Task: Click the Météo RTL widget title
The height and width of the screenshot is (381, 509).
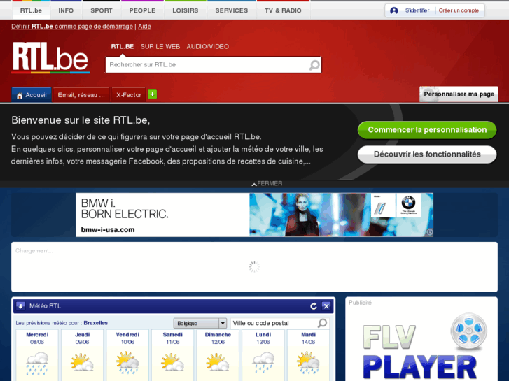Action: [x=45, y=306]
